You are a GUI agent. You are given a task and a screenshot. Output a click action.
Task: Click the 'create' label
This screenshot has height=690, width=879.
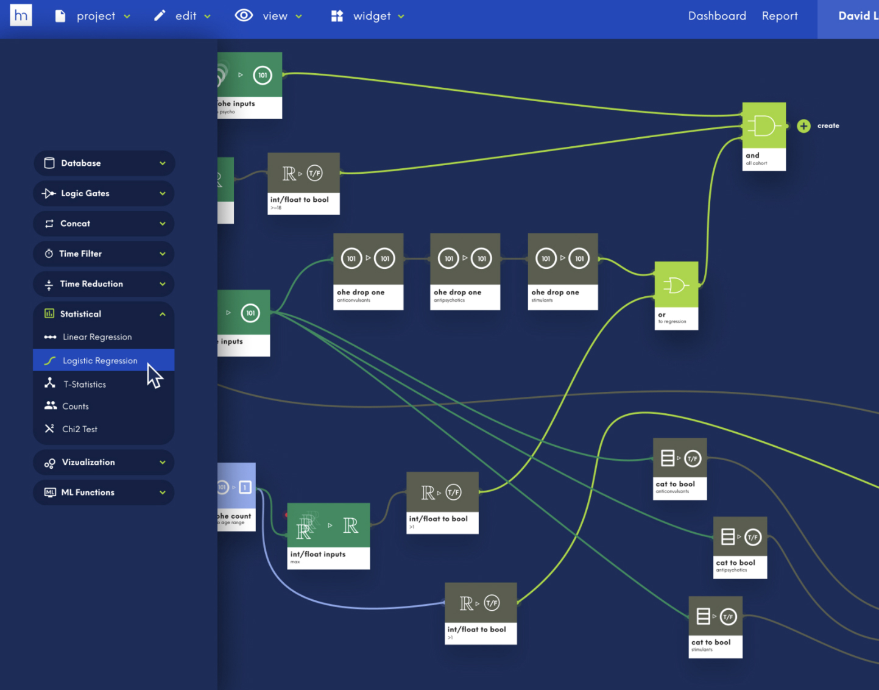click(x=828, y=126)
